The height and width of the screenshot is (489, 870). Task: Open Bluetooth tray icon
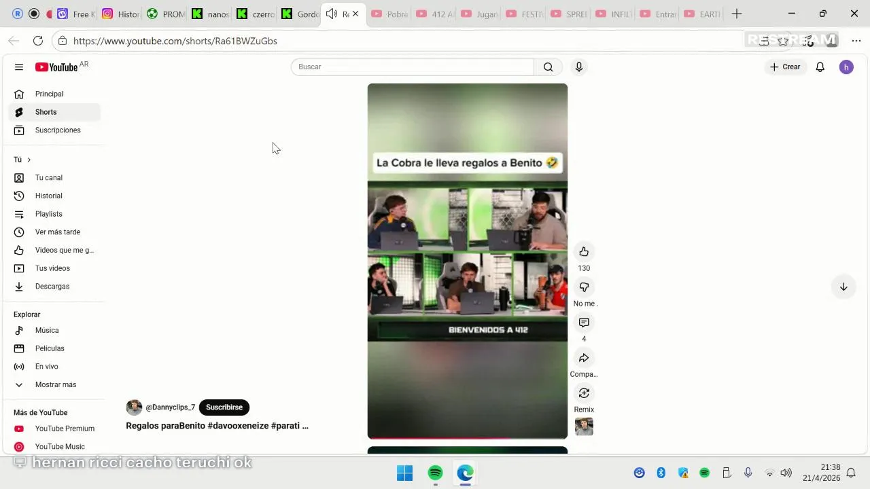(x=661, y=473)
